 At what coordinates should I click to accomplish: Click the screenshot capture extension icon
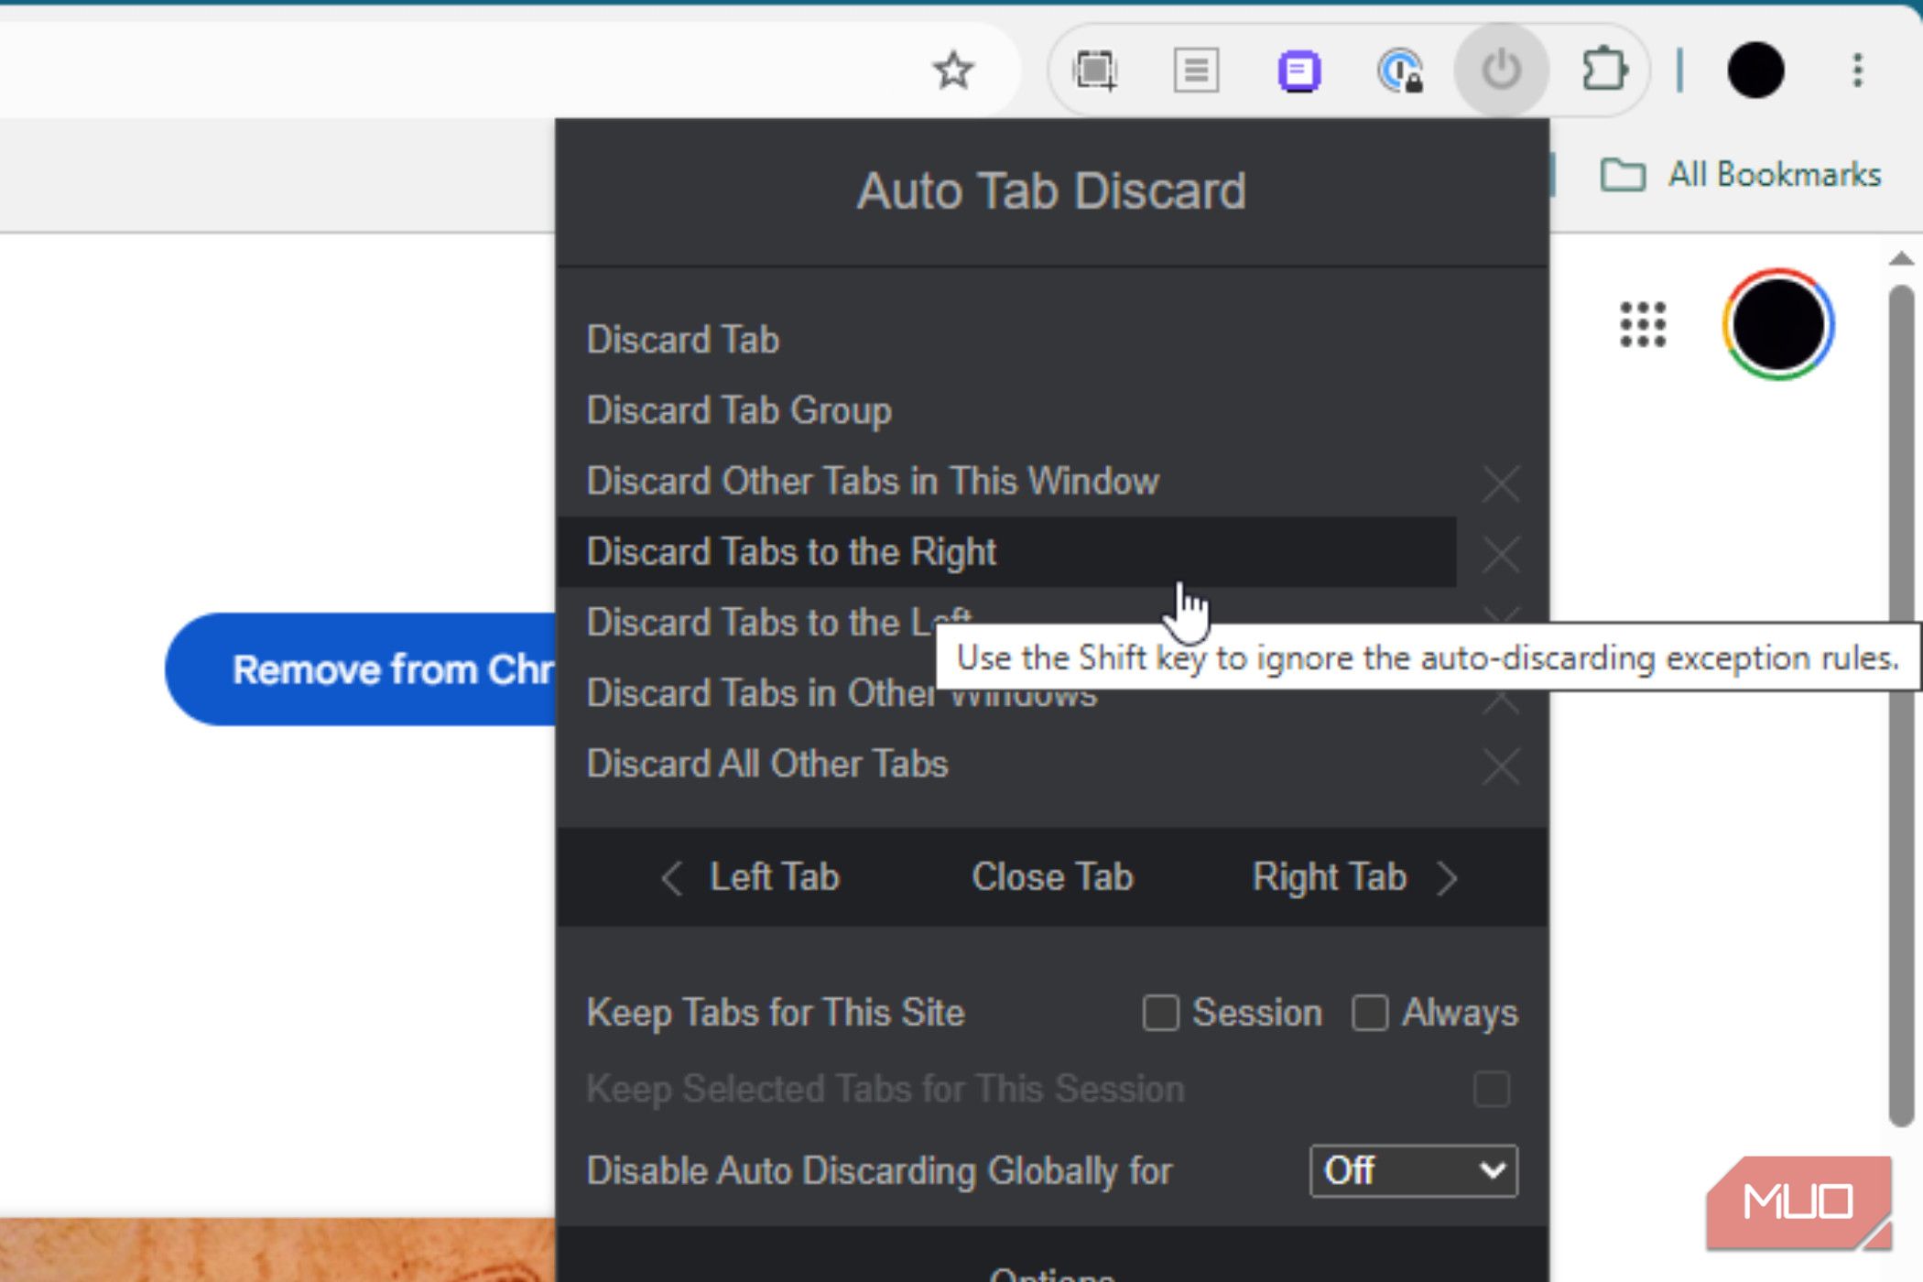[x=1095, y=71]
